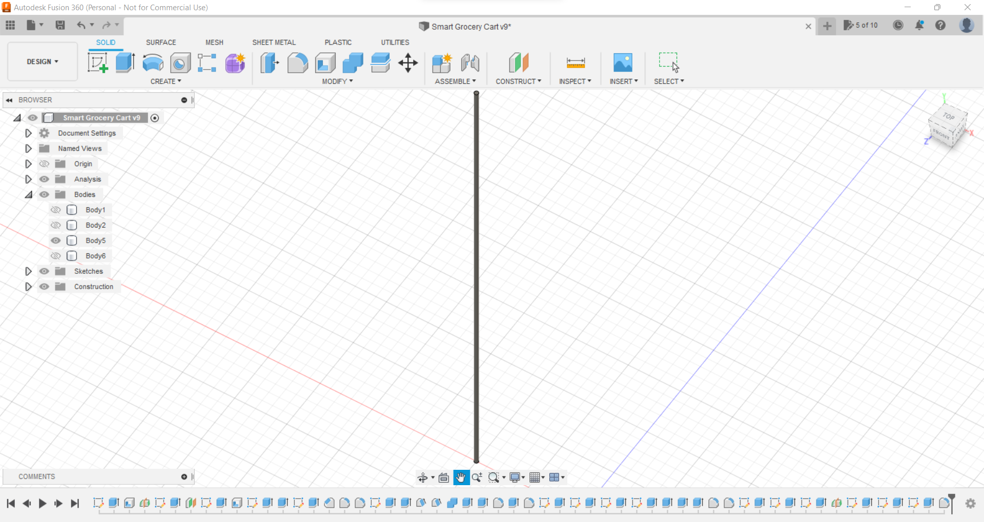Show Body1 by clicking its eye icon
This screenshot has height=522, width=984.
56,210
